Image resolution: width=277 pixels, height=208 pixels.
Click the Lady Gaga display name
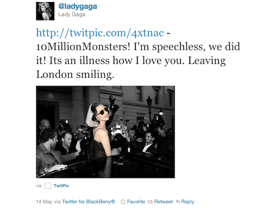72,15
